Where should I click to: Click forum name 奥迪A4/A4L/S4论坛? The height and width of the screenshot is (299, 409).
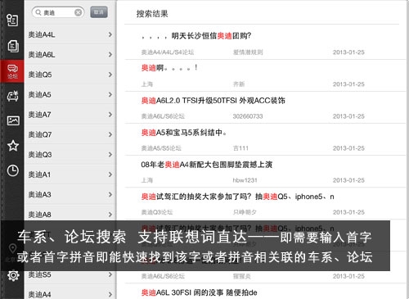tap(168, 52)
